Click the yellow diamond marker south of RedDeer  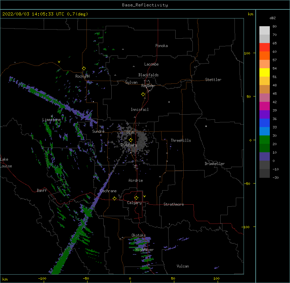click(143, 94)
